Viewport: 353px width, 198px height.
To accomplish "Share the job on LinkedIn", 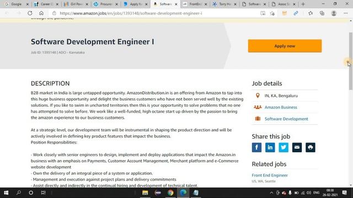I will coord(270,147).
